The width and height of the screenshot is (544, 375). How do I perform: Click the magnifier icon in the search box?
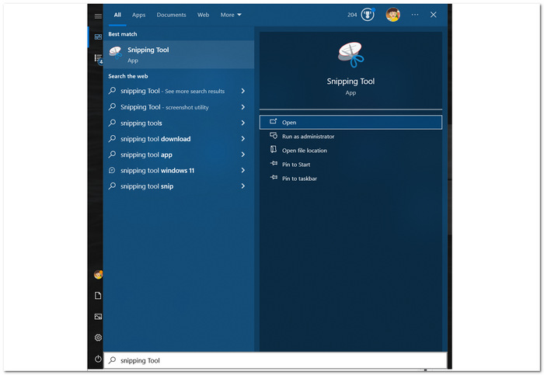coord(112,360)
